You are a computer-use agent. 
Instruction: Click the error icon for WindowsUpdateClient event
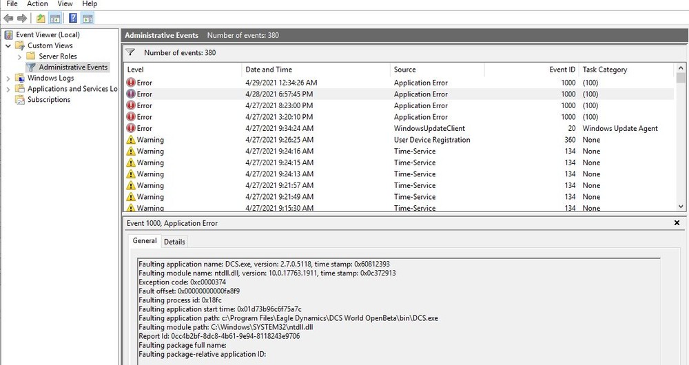(131, 128)
